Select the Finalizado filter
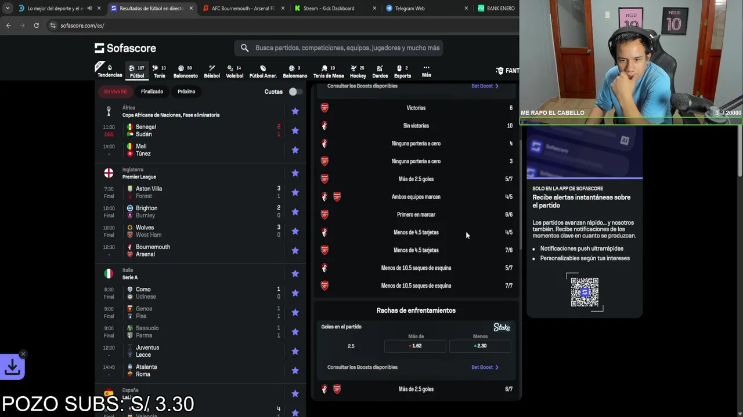This screenshot has width=743, height=417. point(152,92)
